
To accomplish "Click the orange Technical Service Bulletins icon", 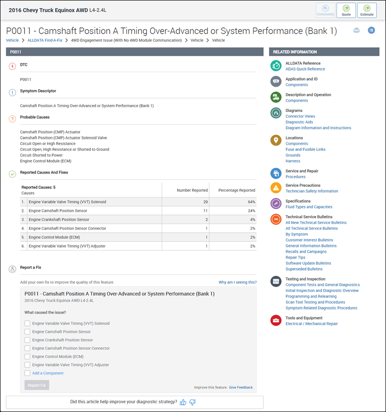I will [x=276, y=219].
